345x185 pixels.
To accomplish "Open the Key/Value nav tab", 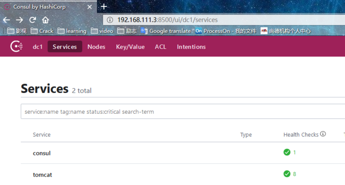I will tap(130, 47).
